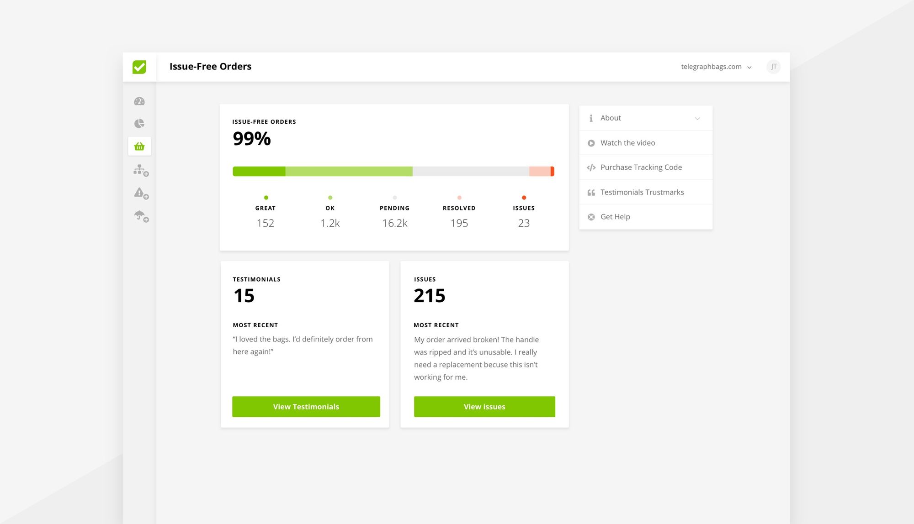Click the lifebuoy icon beside Get Help

point(591,217)
